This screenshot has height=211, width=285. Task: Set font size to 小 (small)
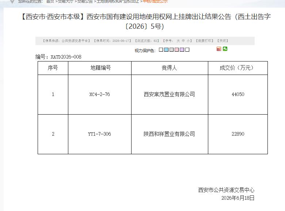pos(188,41)
